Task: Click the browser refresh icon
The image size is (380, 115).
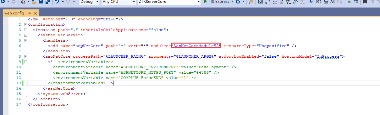Action: (x=238, y=2)
